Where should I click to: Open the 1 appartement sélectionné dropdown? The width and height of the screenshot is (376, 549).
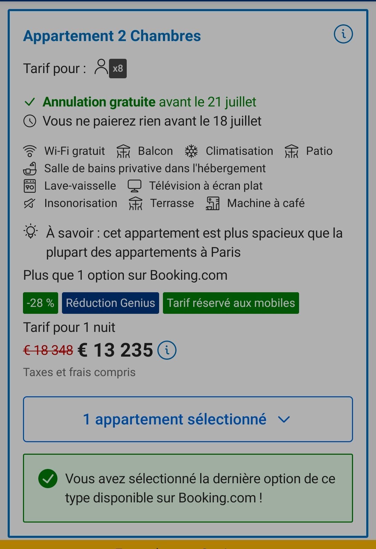tap(188, 419)
